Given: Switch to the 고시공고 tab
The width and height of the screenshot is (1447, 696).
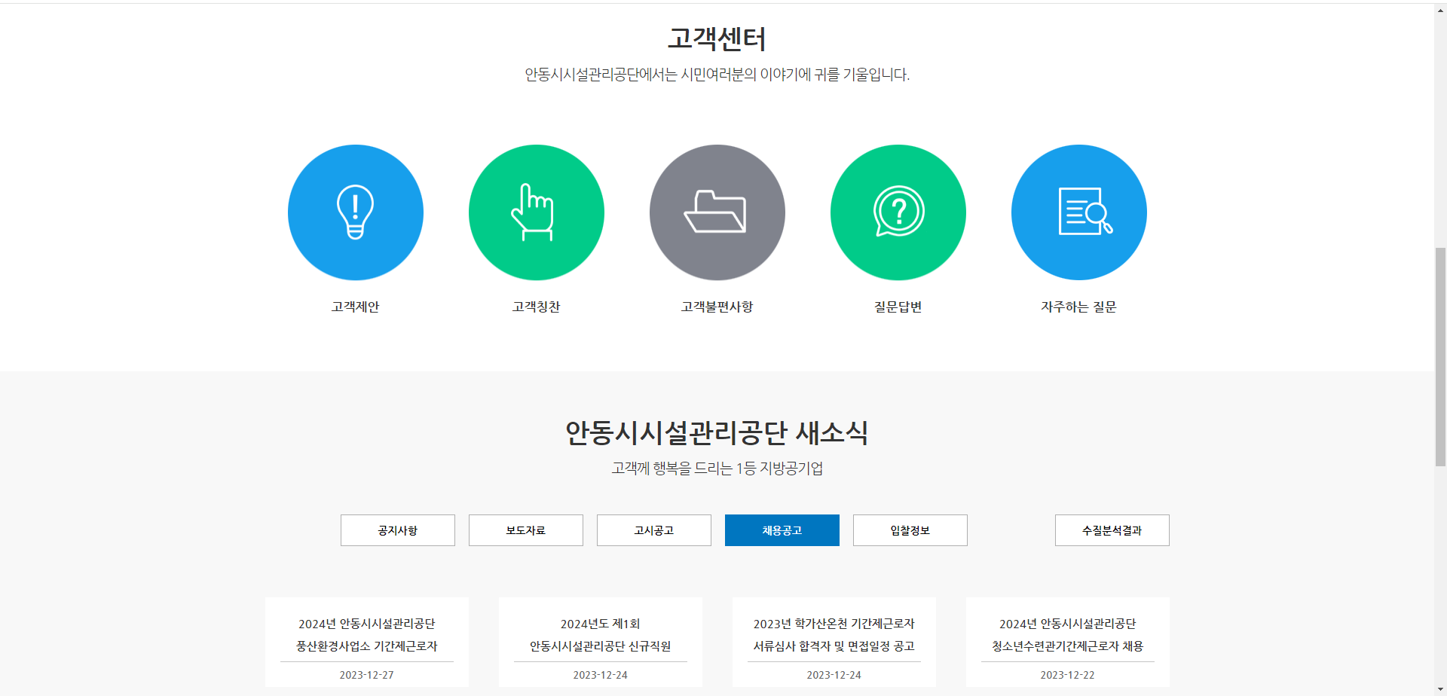Looking at the screenshot, I should (654, 530).
